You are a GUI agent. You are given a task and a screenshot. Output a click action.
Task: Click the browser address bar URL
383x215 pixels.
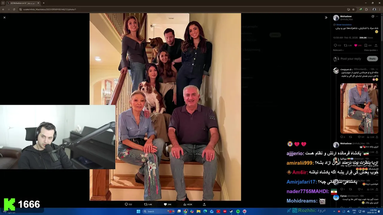tap(50, 9)
